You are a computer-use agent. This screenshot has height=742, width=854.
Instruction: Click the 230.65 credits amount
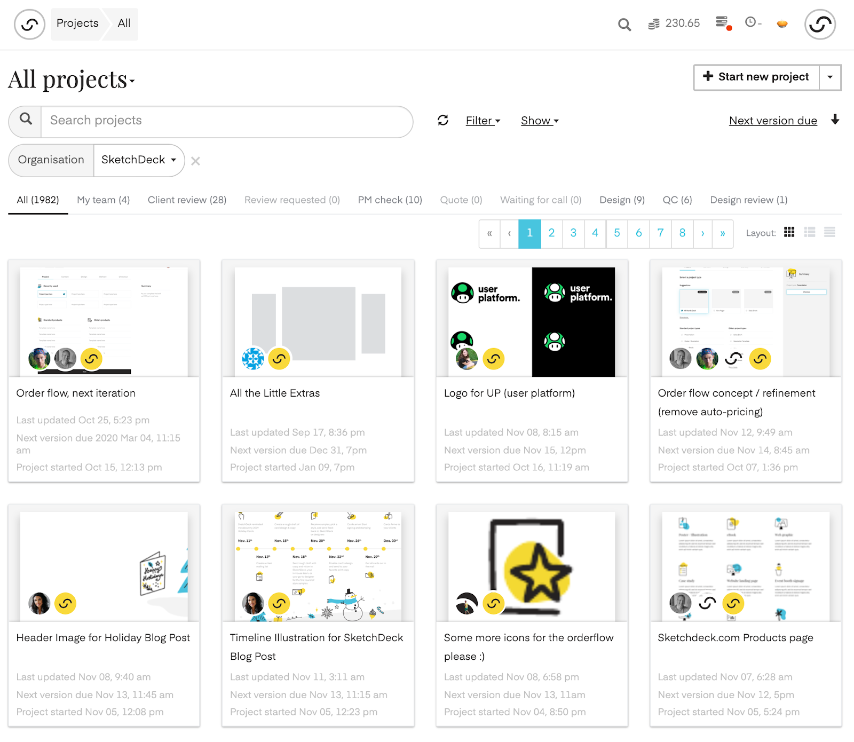683,23
